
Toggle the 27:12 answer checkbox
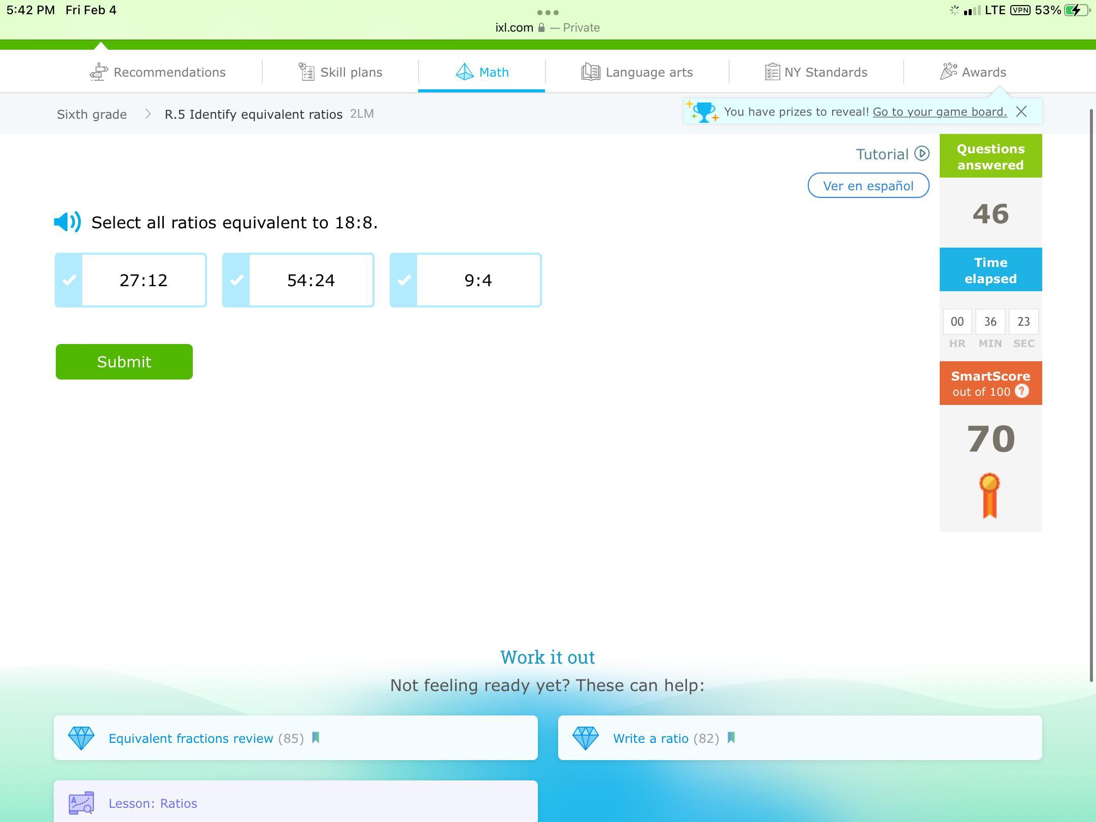point(70,280)
